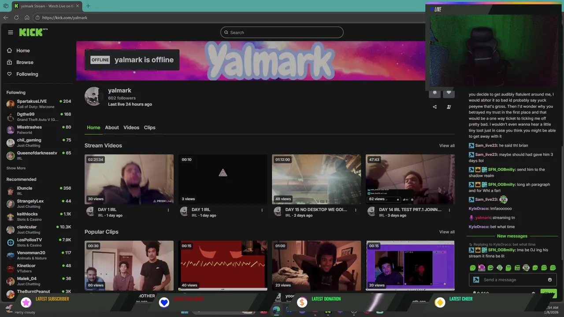Screen dimensions: 564x317
Task: Click the pink emote in quick emote row
Action: click(x=482, y=268)
